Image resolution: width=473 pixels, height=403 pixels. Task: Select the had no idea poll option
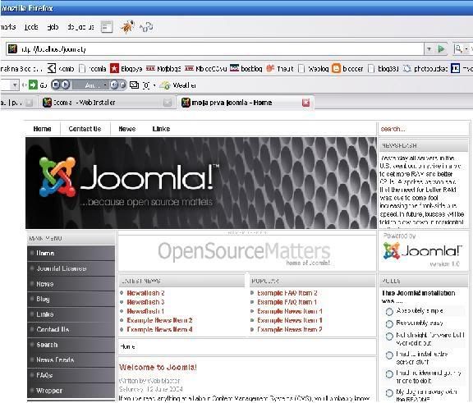[389, 374]
